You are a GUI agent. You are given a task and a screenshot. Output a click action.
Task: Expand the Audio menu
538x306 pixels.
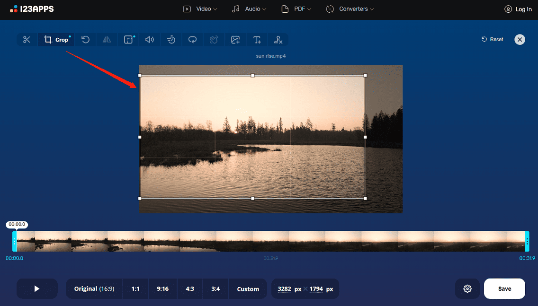[x=249, y=9]
